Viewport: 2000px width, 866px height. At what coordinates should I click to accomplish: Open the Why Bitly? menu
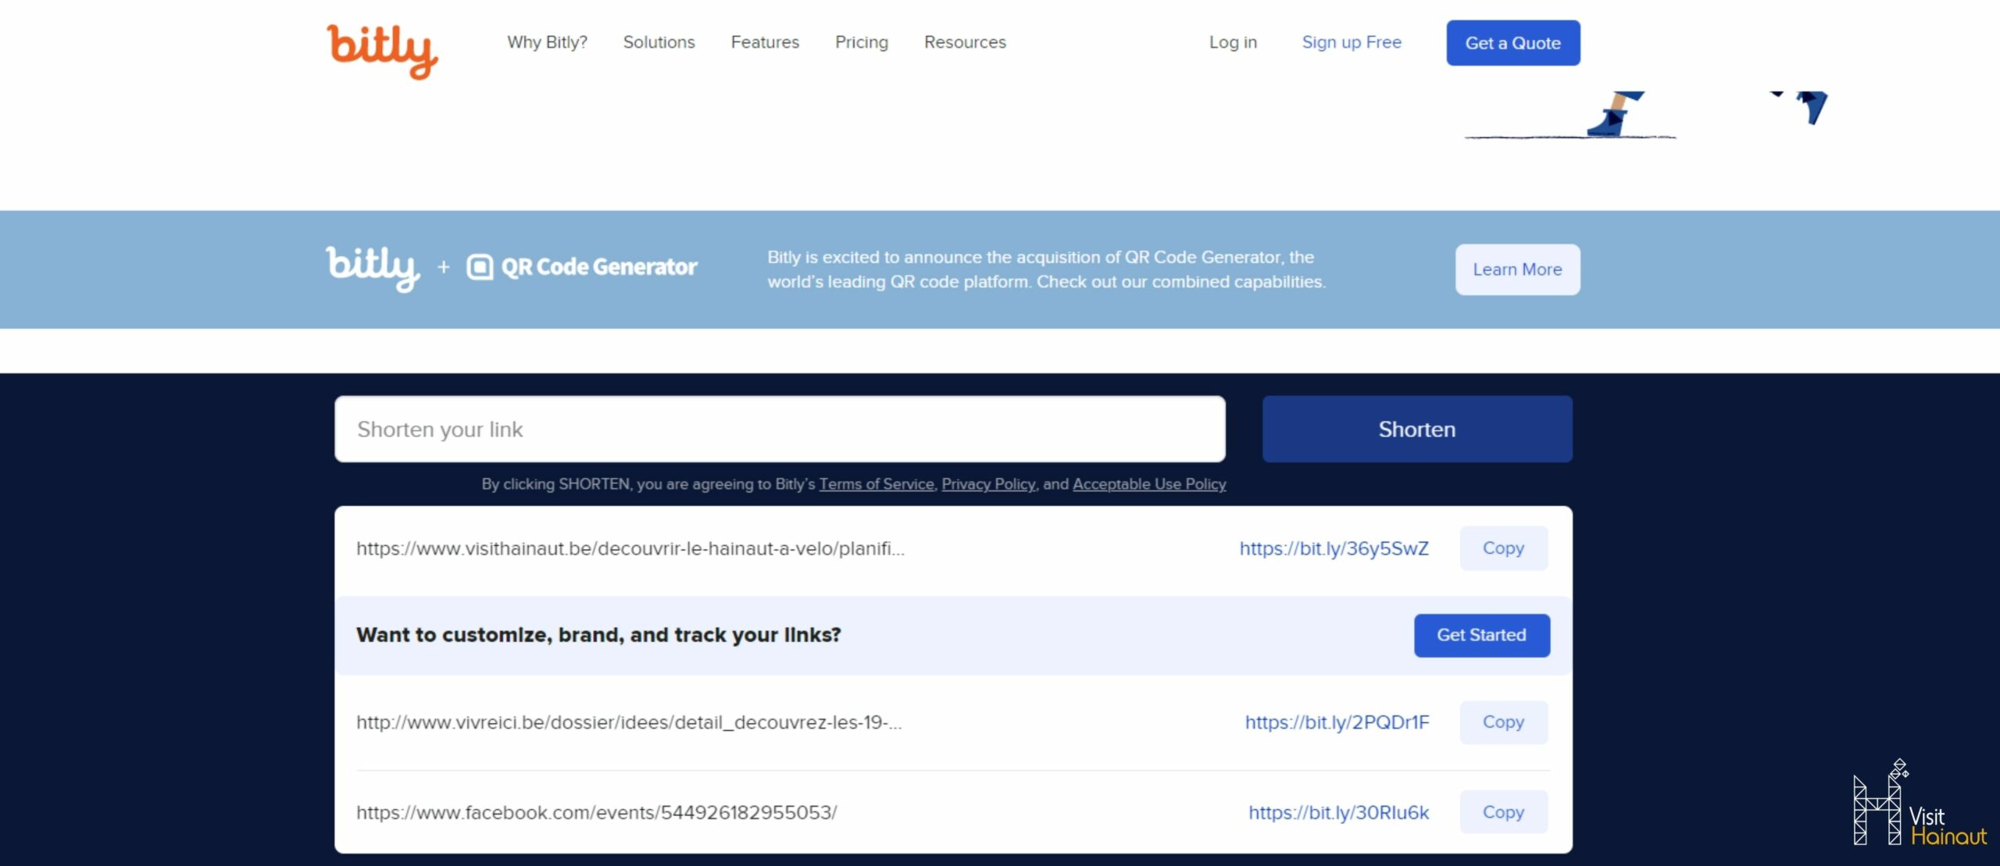pos(547,42)
